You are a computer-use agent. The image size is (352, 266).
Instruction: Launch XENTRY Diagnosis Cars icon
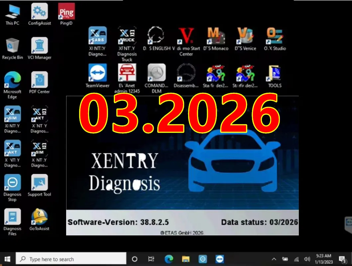(x=97, y=42)
